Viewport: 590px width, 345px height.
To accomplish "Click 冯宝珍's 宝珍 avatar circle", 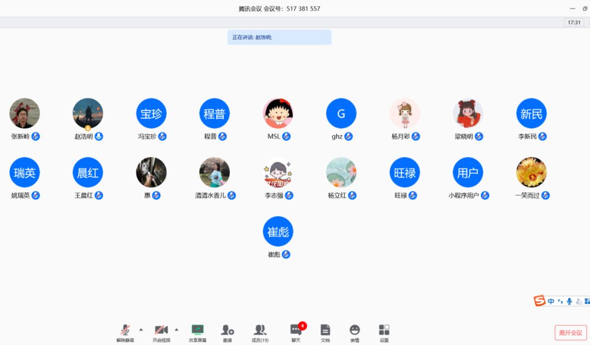I will pos(151,113).
